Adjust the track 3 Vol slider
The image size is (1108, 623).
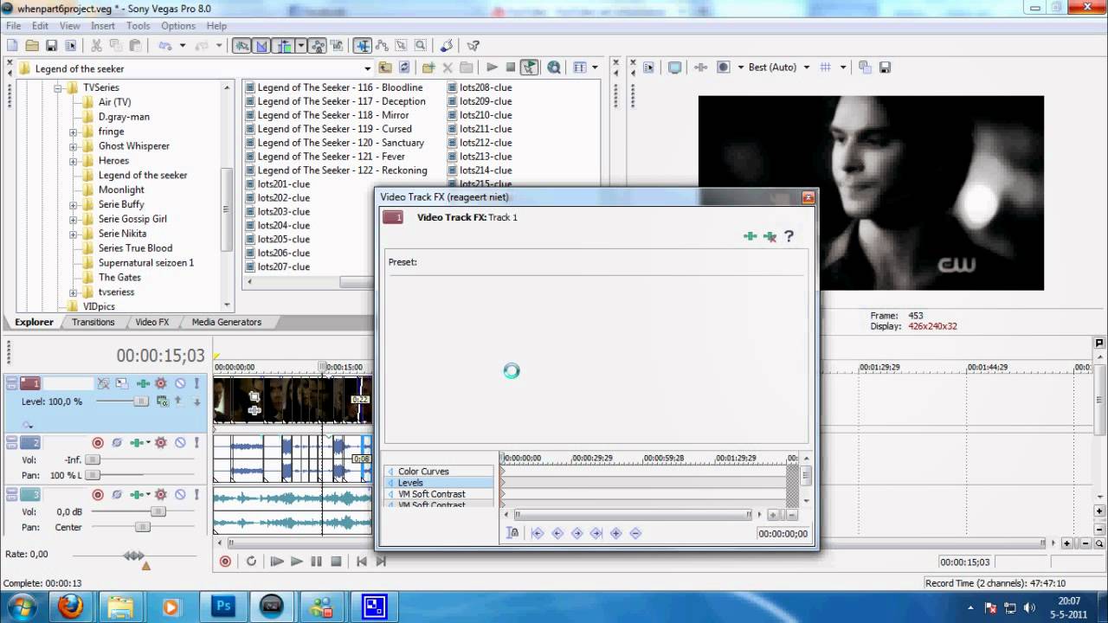[158, 511]
